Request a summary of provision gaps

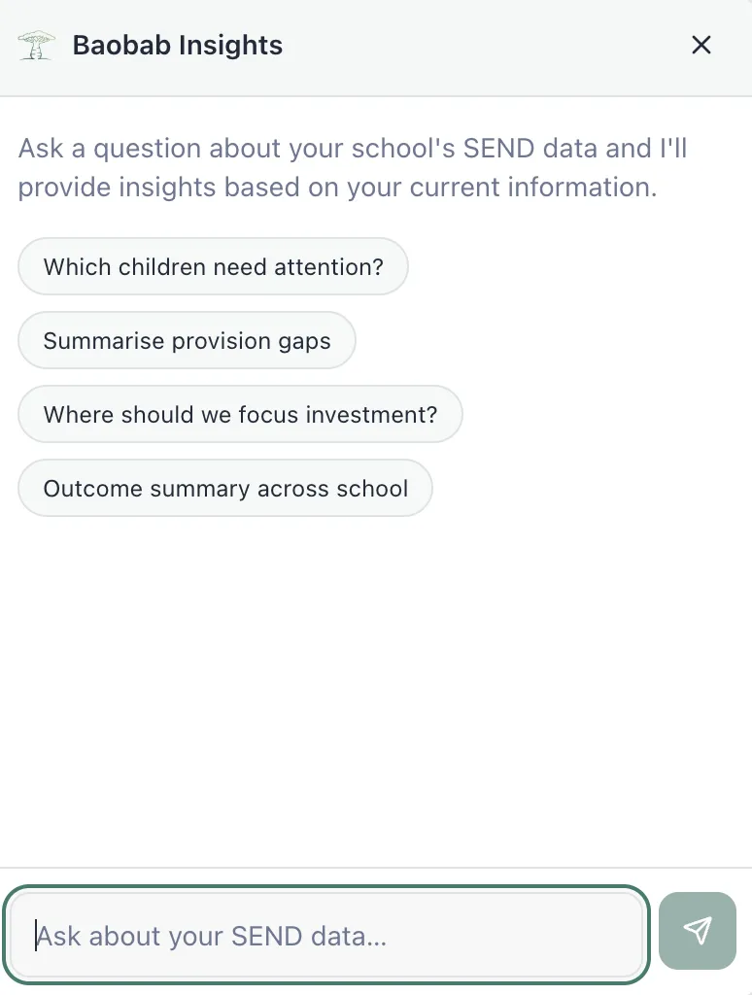tap(187, 340)
